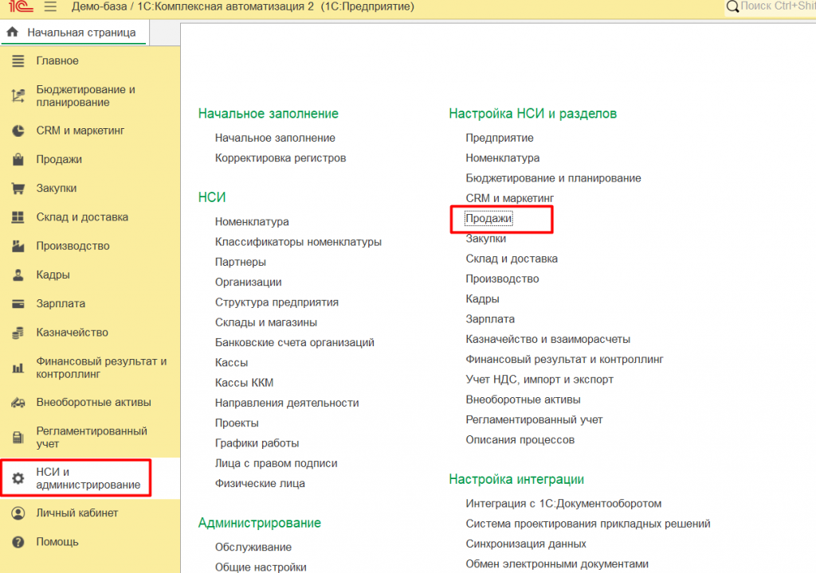Open Описания процессов link
The height and width of the screenshot is (573, 816).
click(520, 440)
